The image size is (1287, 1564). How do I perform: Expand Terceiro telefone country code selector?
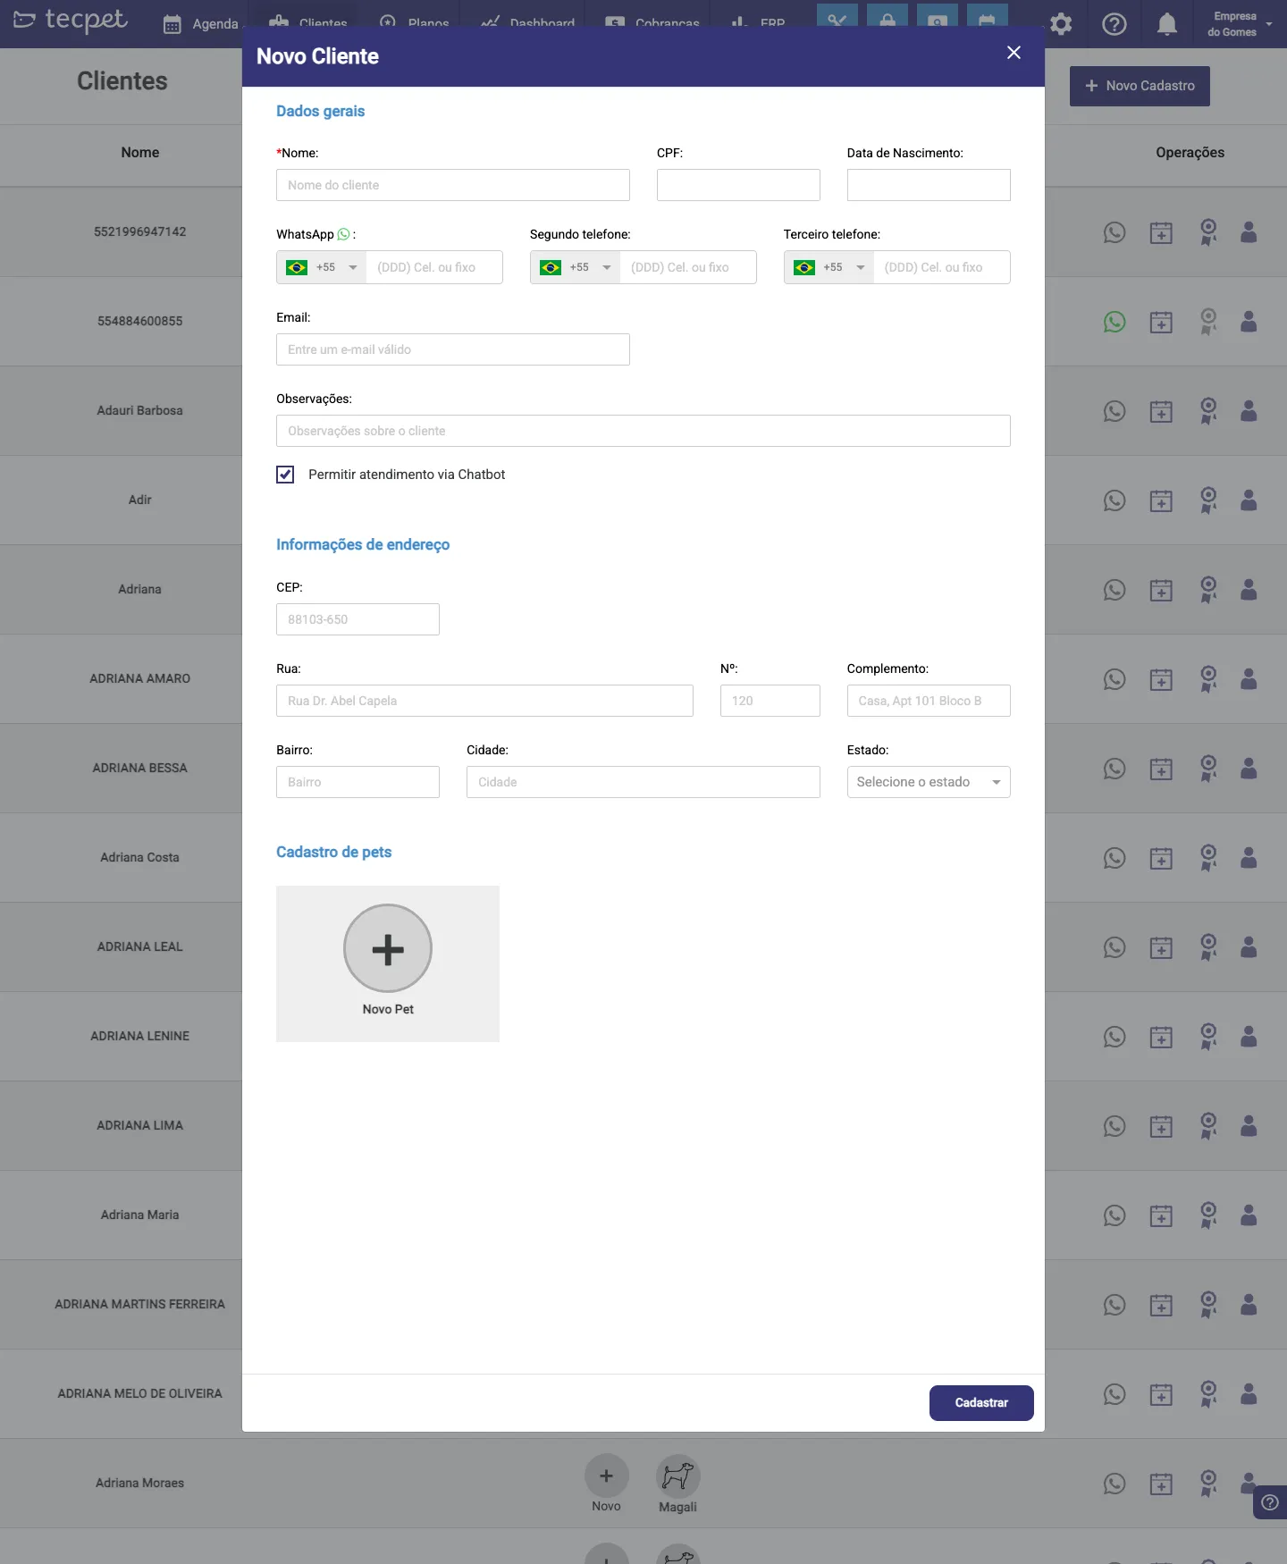[829, 267]
